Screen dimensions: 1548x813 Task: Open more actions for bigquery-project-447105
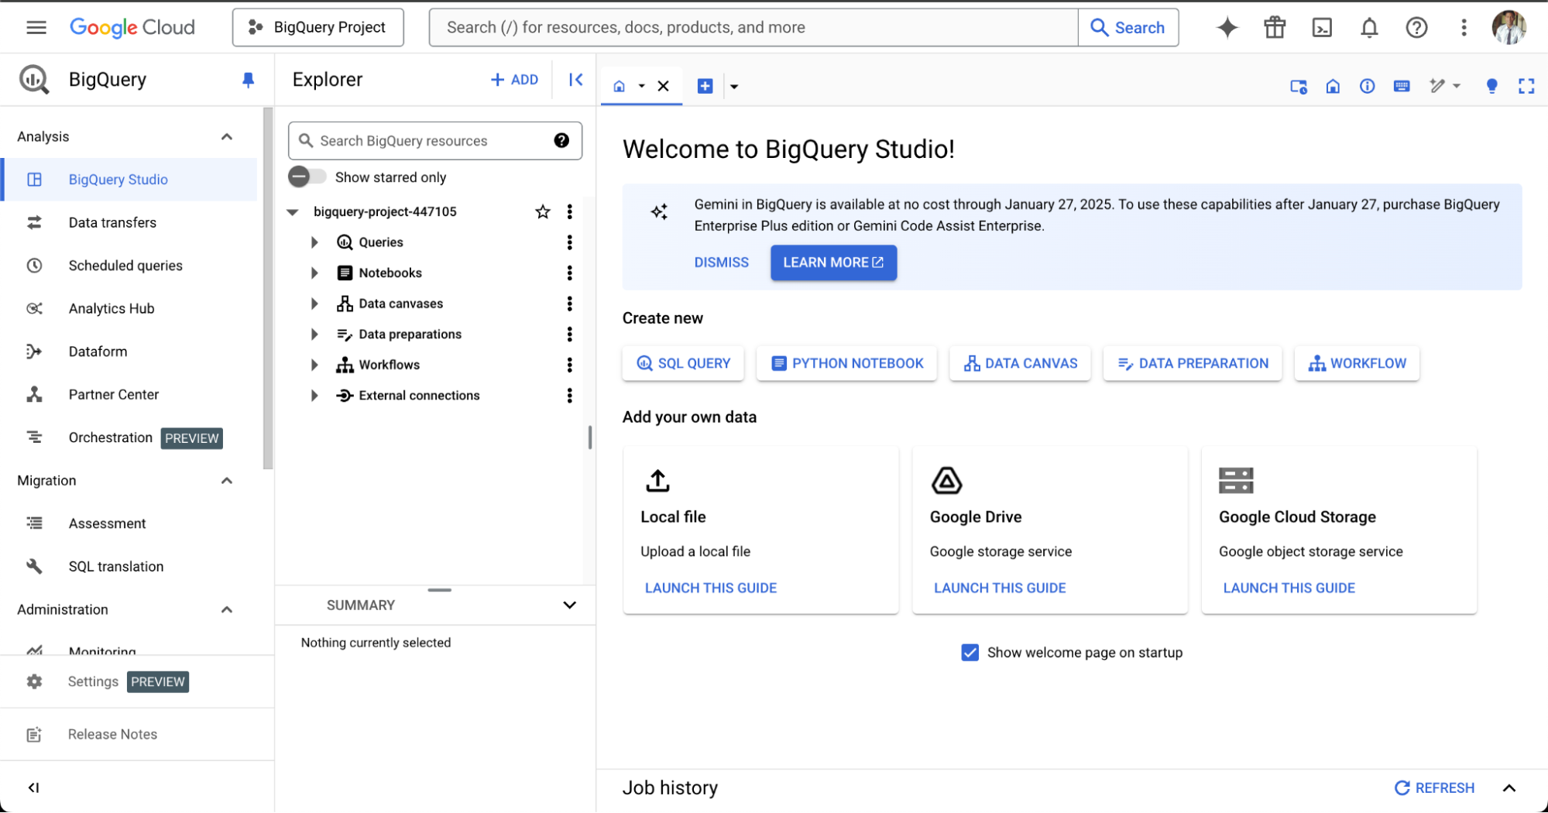pyautogui.click(x=570, y=211)
